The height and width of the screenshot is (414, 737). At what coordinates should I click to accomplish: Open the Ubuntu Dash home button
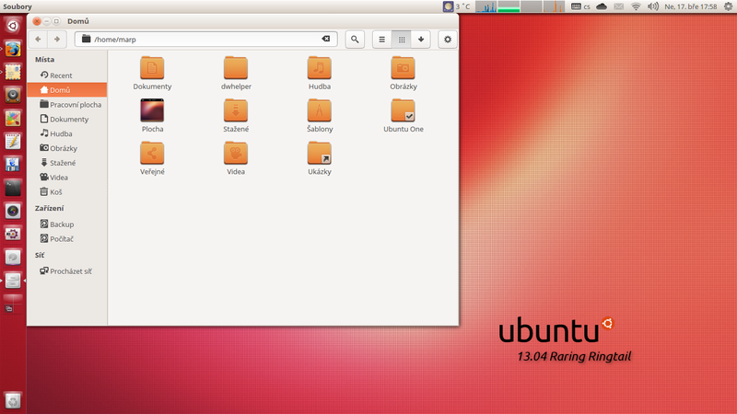(x=13, y=26)
